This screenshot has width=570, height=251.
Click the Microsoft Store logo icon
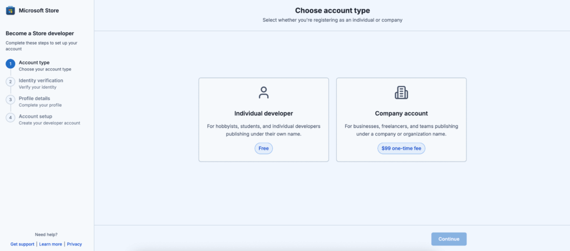(x=11, y=11)
